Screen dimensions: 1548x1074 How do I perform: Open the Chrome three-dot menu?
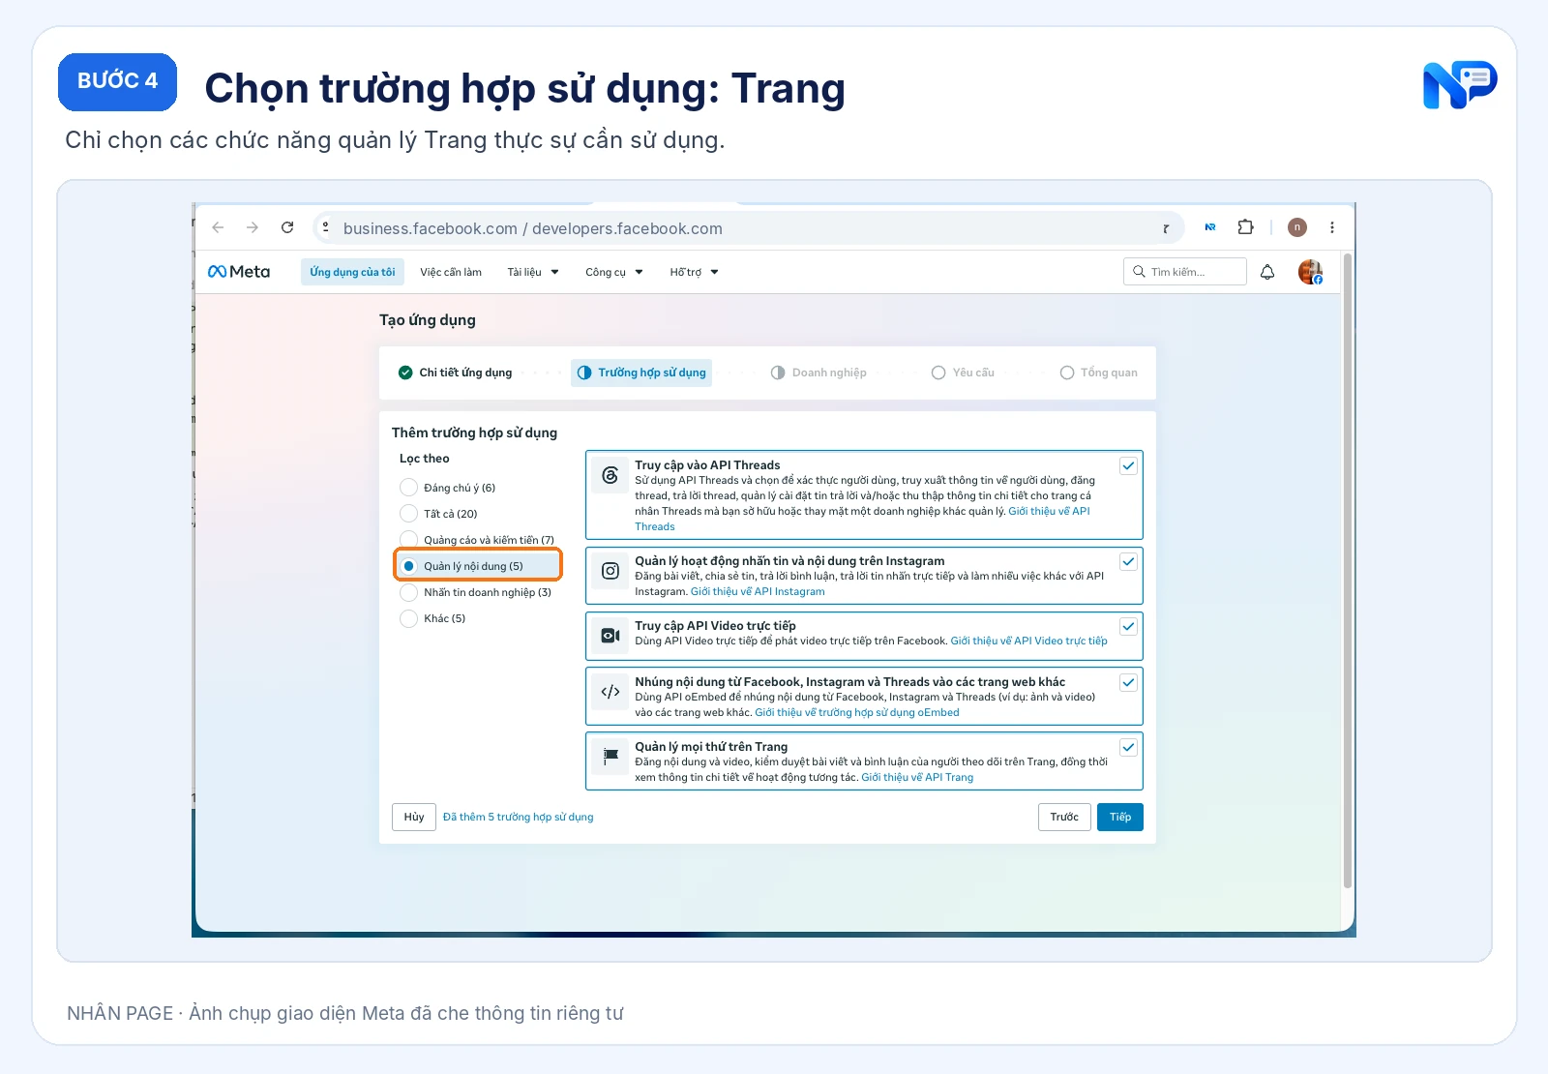click(1332, 227)
